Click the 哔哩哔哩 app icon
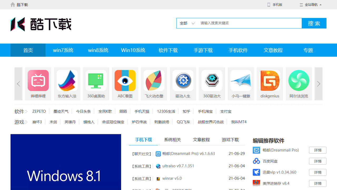Image resolution: width=337 pixels, height=190 pixels. [38, 80]
